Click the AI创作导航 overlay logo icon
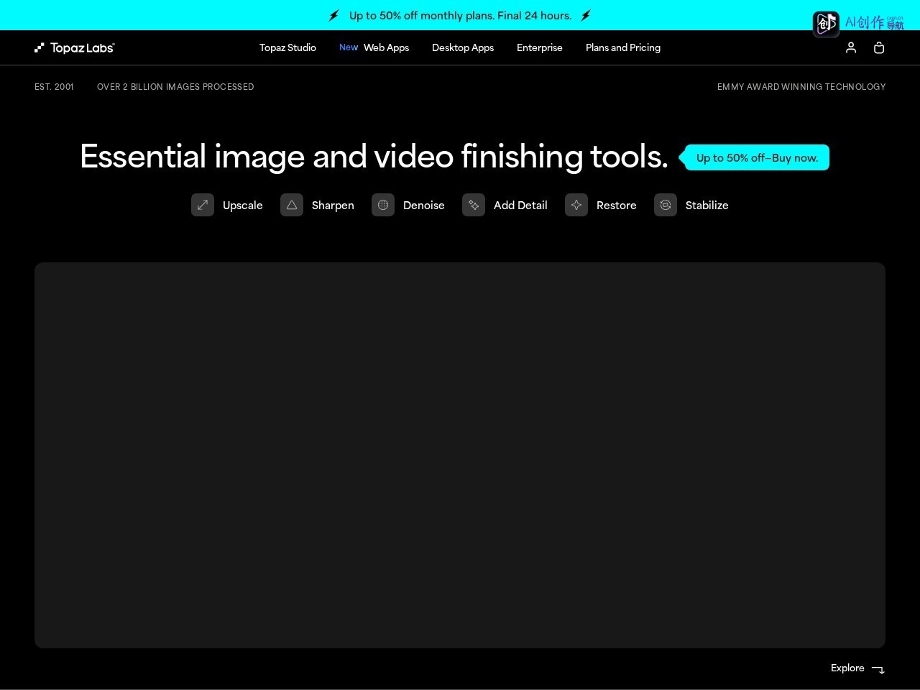920x690 pixels. [x=826, y=24]
